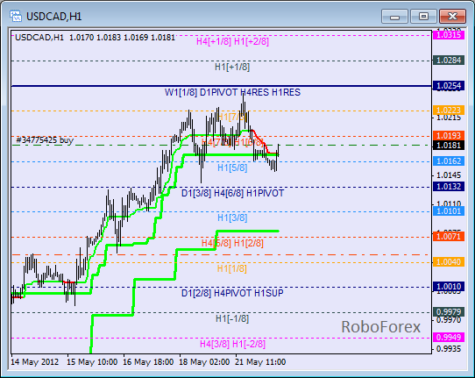The image size is (475, 378).
Task: Click the H1[+1/8] level text
Action: pyautogui.click(x=232, y=67)
